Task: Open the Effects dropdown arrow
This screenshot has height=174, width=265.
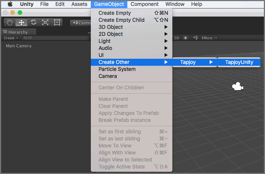Action: pos(216,38)
